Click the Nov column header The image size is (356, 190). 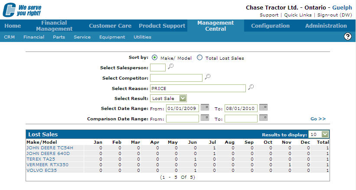point(287,142)
